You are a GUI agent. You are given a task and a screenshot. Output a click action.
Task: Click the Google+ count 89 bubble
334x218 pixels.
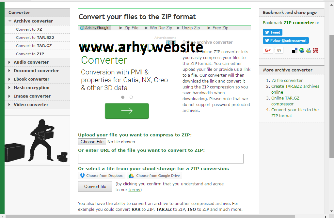pyautogui.click(x=279, y=50)
